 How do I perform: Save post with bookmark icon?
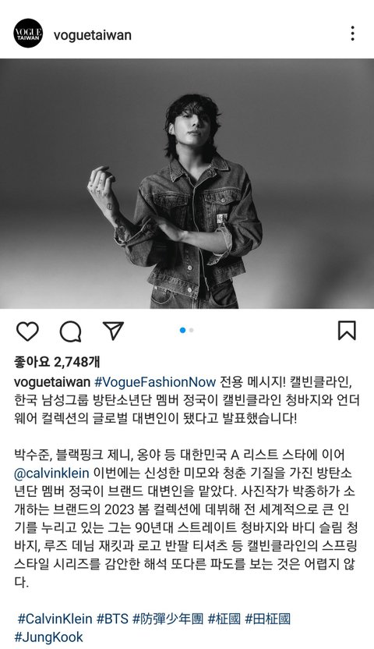click(347, 330)
